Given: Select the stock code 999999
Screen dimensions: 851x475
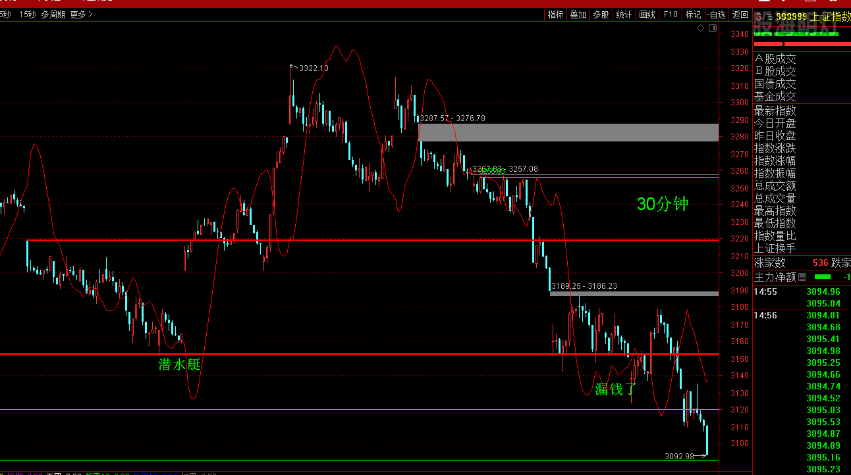Looking at the screenshot, I should (x=790, y=17).
